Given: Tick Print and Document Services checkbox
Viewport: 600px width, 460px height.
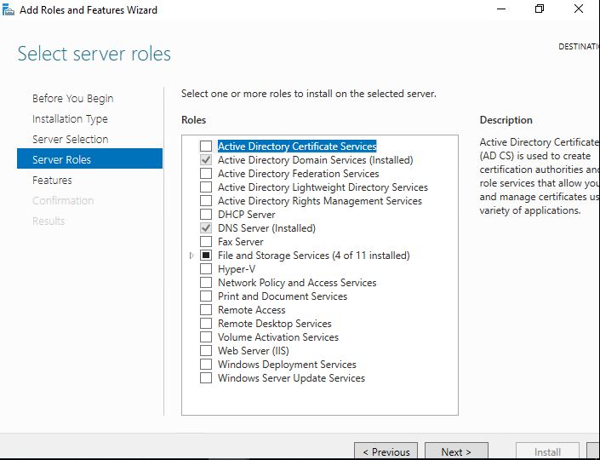Looking at the screenshot, I should pos(206,296).
